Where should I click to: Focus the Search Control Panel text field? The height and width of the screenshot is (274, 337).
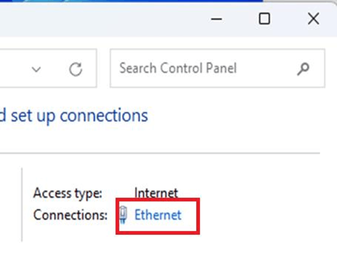click(x=217, y=68)
